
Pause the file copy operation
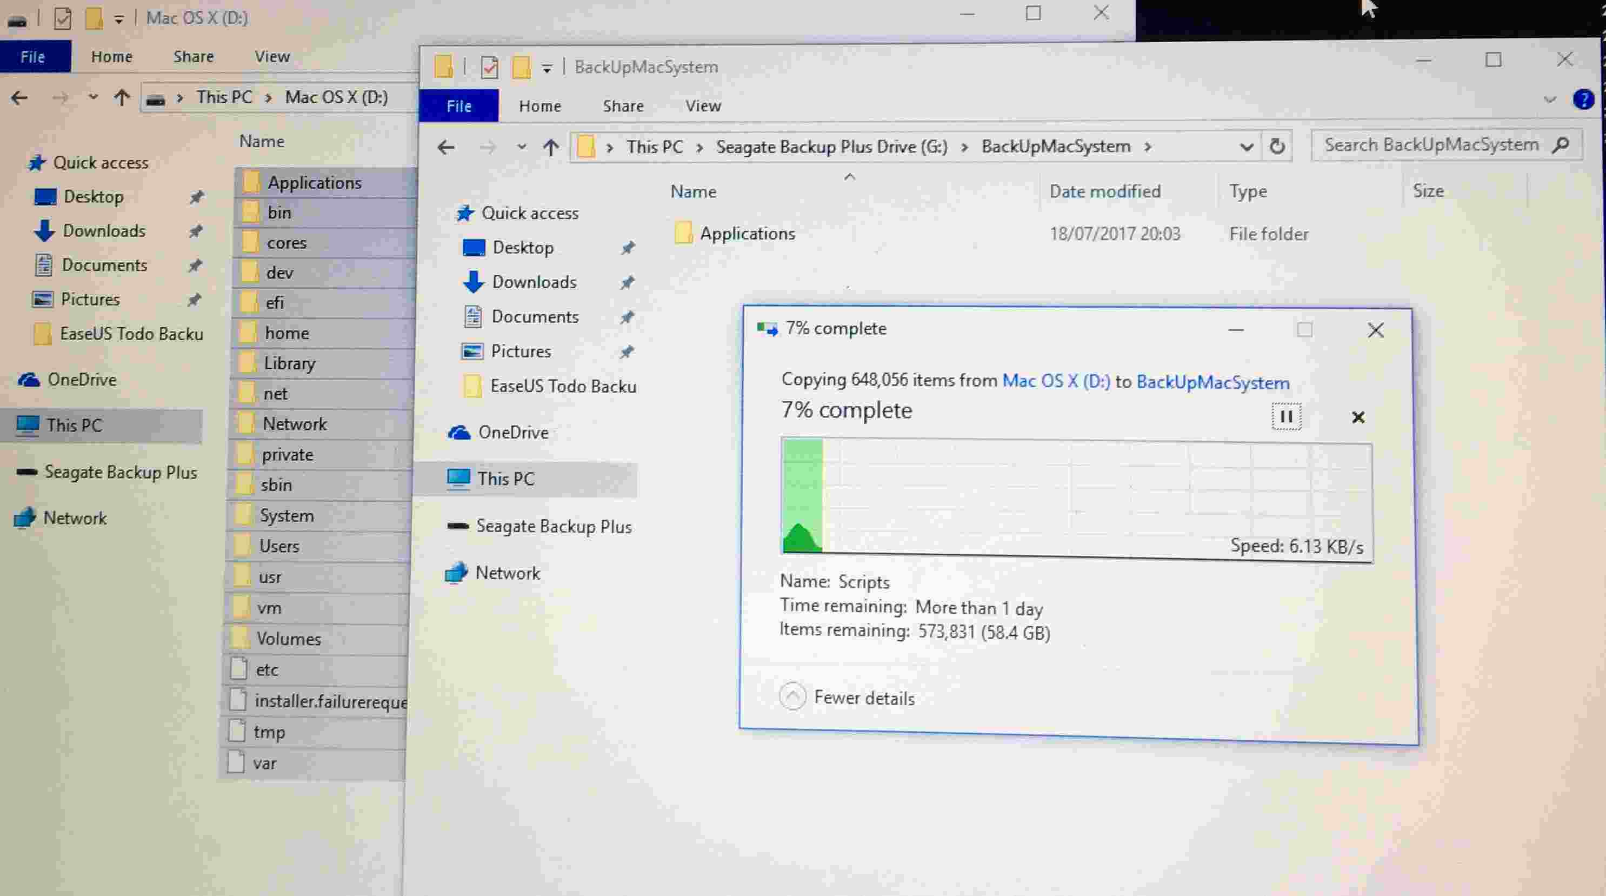pyautogui.click(x=1285, y=416)
